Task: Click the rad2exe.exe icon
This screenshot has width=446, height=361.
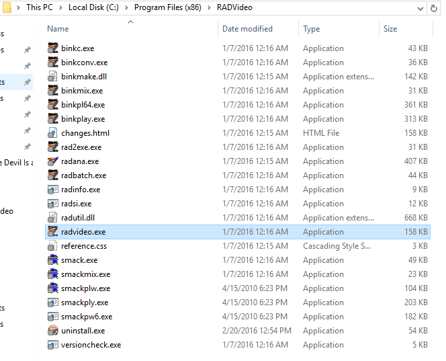Action: click(53, 147)
